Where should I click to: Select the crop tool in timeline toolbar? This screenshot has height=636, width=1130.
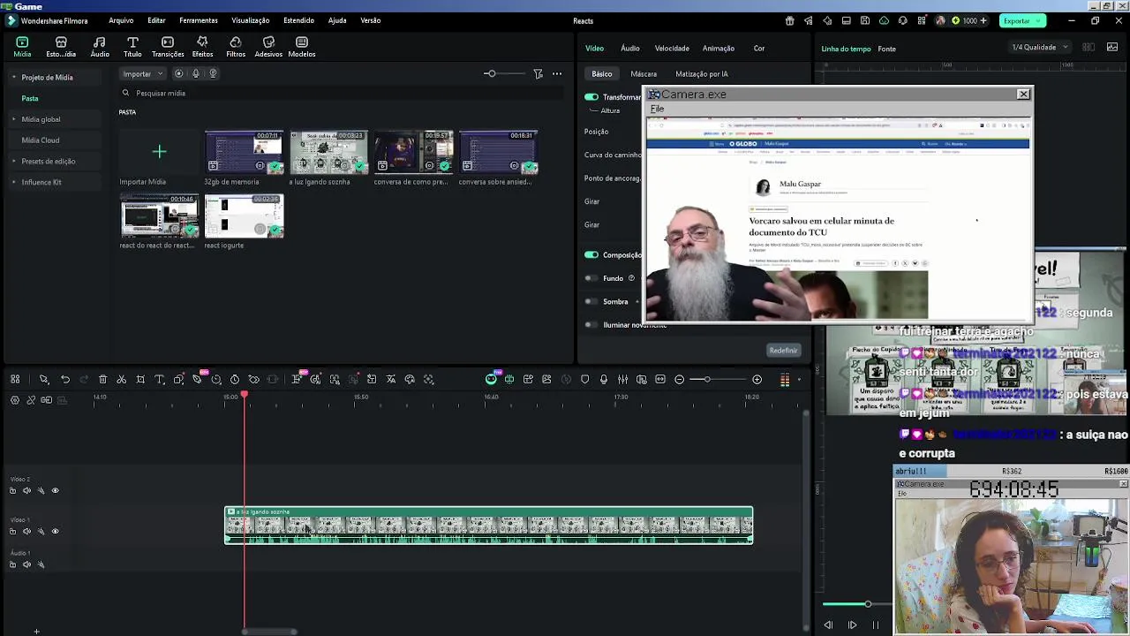point(140,380)
